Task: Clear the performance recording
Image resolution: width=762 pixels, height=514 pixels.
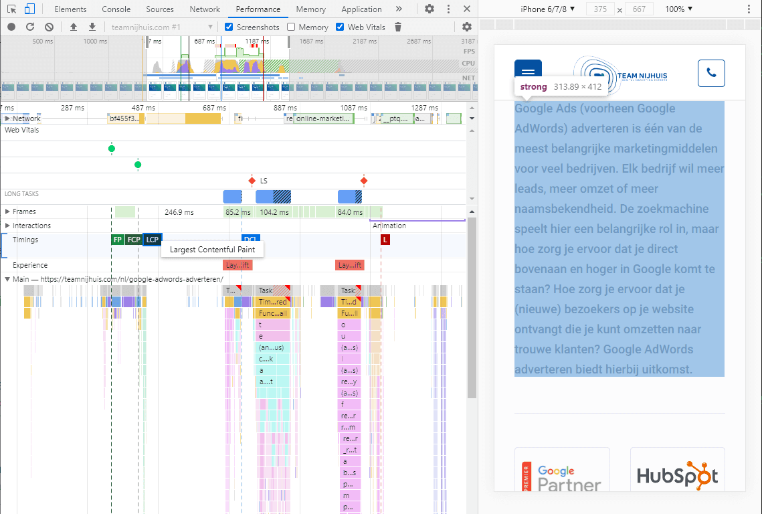Action: [49, 27]
